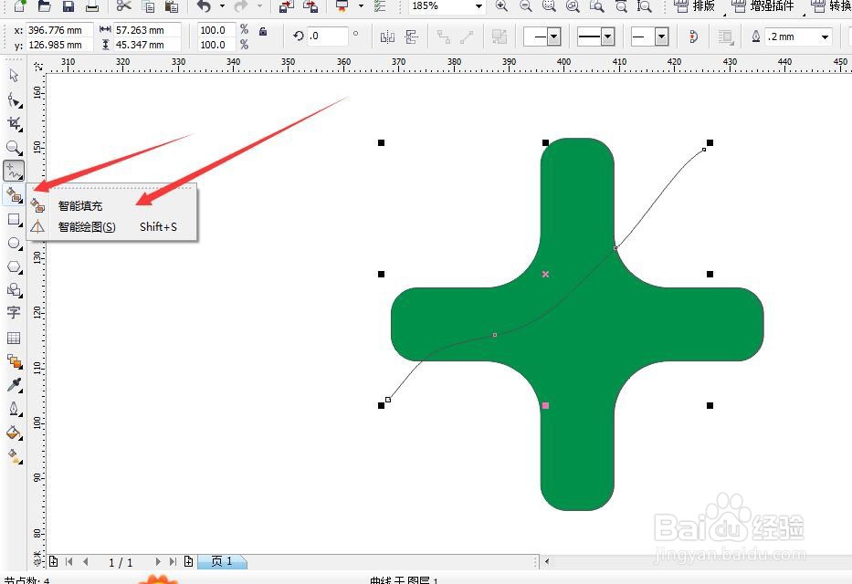Click the object width 57.263 mm field
852x584 pixels.
click(x=147, y=30)
